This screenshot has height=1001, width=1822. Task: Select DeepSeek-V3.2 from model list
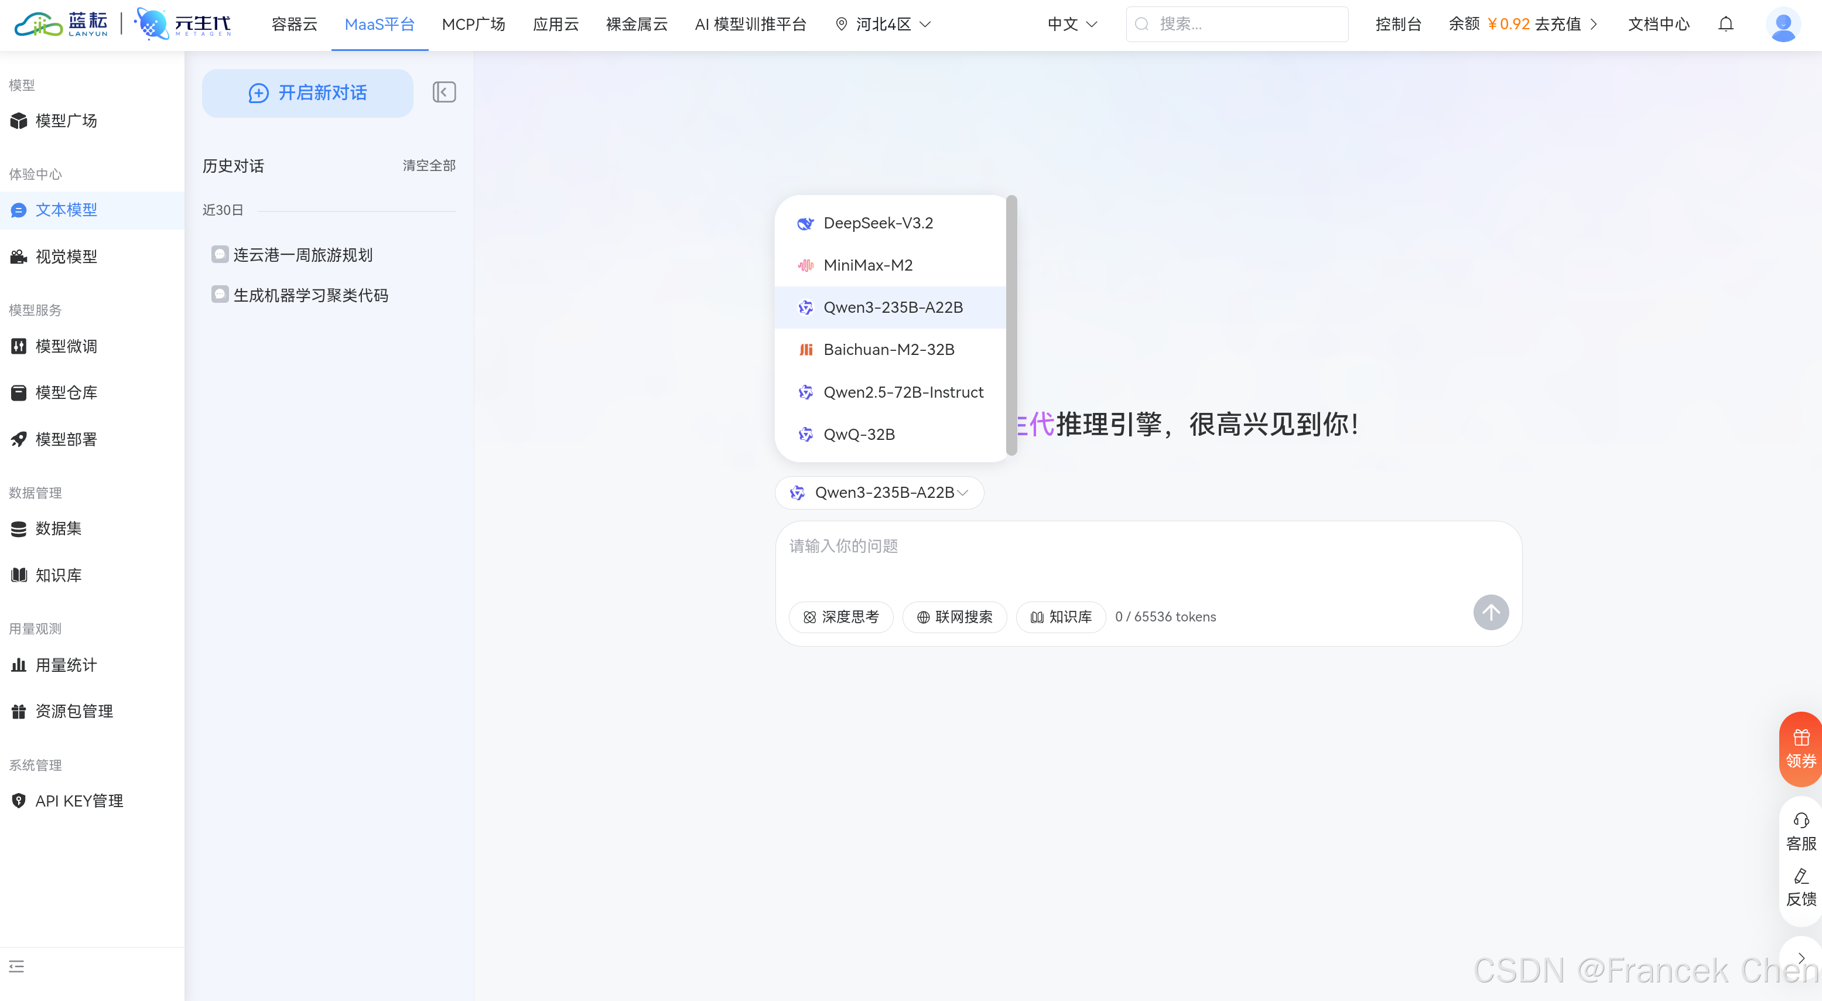(878, 223)
